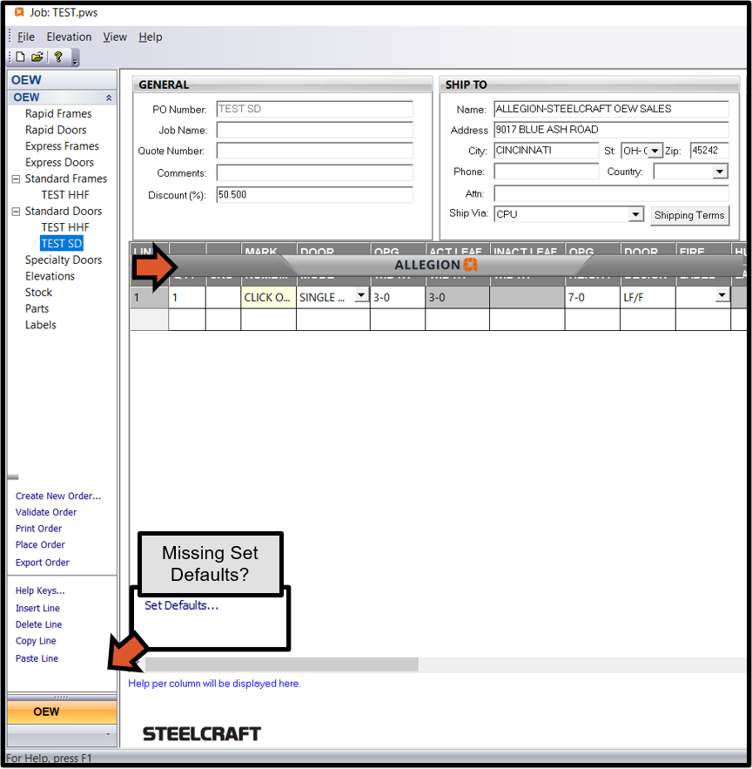Click the Shipping Terms button
Image resolution: width=752 pixels, height=769 pixels.
[x=689, y=215]
